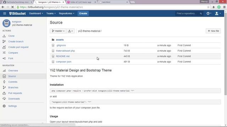Image resolution: width=227 pixels, height=127 pixels.
Task: Open Settings link in sidebar
Action: pos(12,106)
